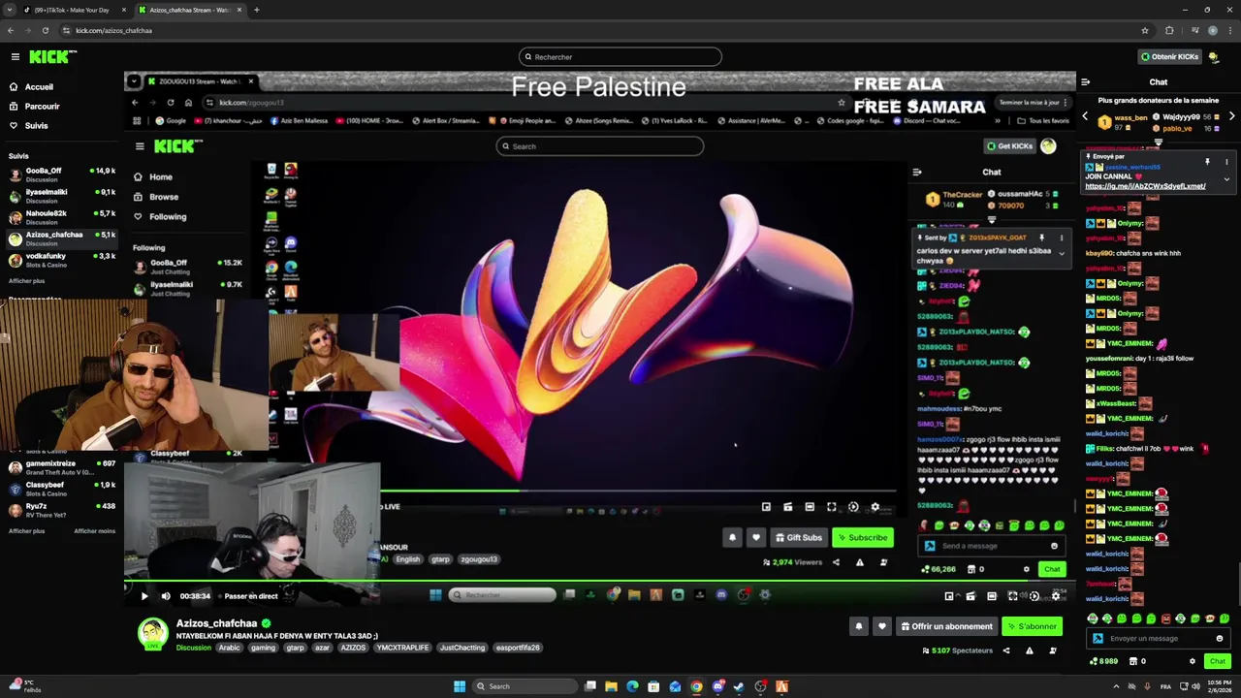Select the gtarp tag

295,648
